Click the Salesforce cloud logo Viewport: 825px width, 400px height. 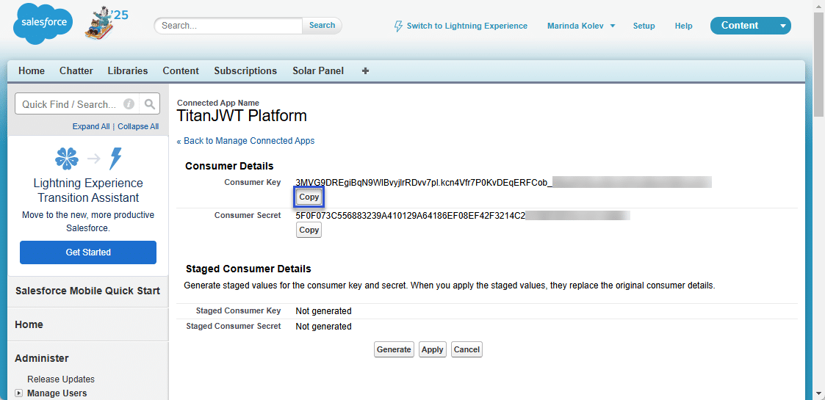tap(43, 25)
